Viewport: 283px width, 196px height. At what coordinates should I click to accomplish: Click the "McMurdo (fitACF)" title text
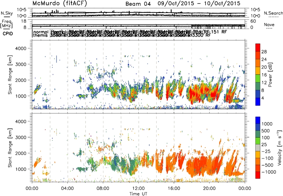[x=59, y=4]
